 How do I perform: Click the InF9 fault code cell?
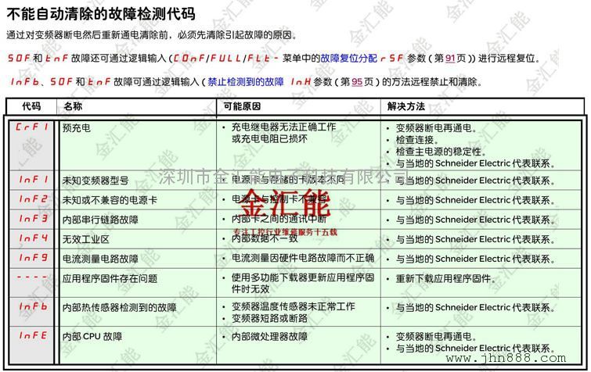pos(31,259)
